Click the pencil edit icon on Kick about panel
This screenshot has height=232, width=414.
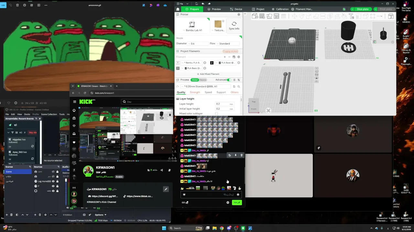[x=166, y=189]
